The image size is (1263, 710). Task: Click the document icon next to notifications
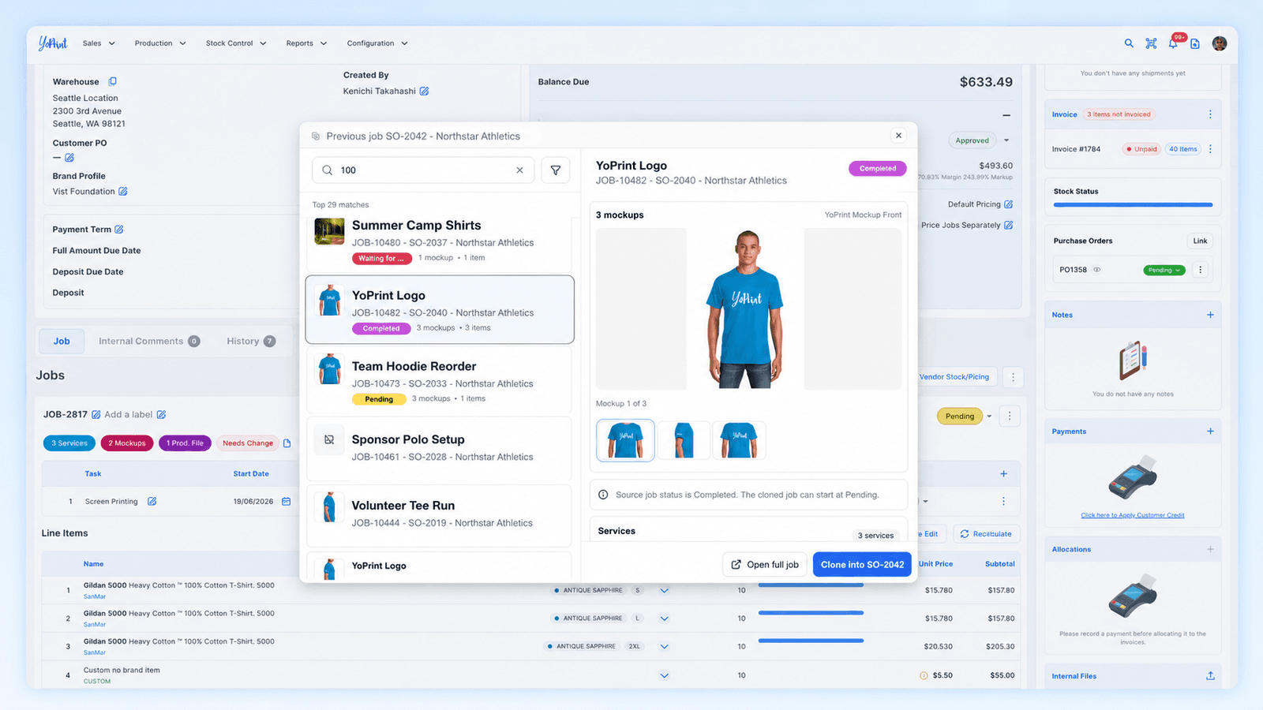(x=1195, y=43)
